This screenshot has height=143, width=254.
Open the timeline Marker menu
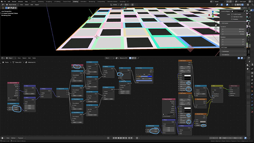(x=13, y=138)
